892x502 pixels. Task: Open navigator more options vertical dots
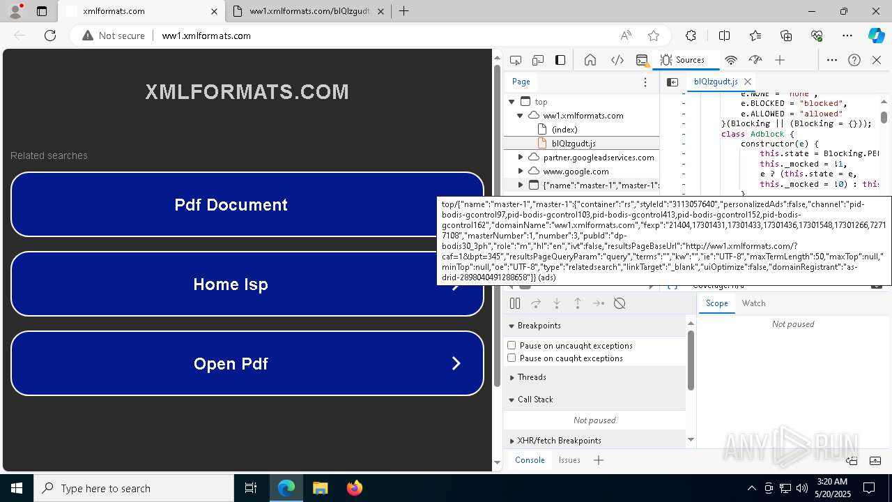(645, 82)
